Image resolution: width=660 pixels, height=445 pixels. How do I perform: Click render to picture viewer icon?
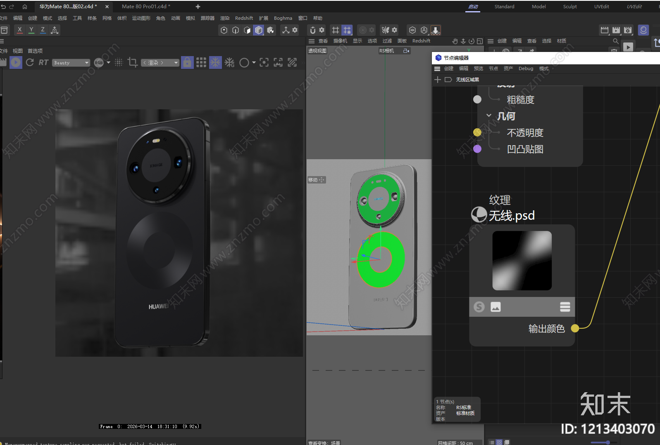coord(616,30)
